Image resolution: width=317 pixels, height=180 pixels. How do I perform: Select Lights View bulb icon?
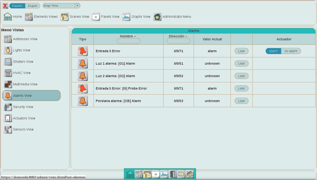pyautogui.click(x=8, y=50)
